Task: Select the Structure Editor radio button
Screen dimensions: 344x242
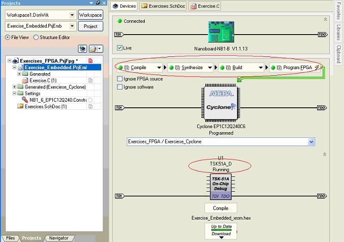Action: (x=36, y=37)
